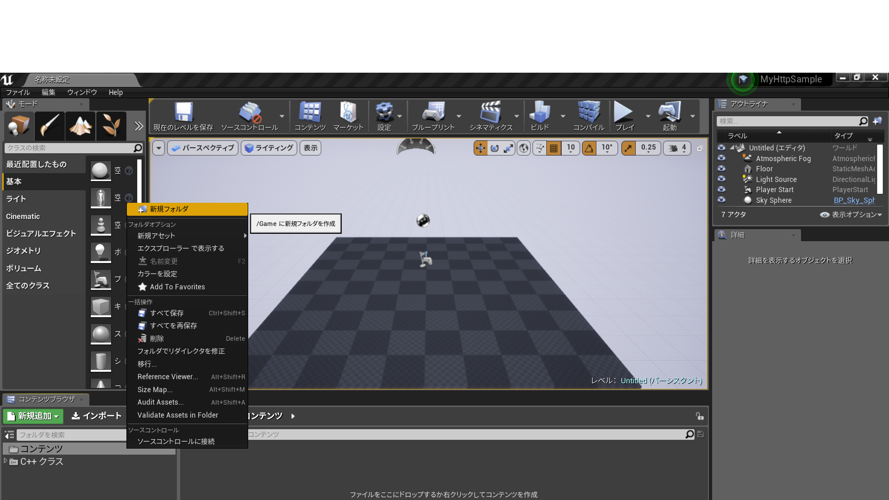Viewport: 889px width, 500px height.
Task: Select Add To Favorites menu entry
Action: pyautogui.click(x=177, y=287)
